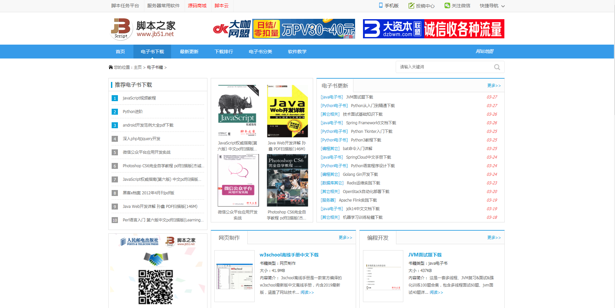Open Apache Flink实践下载 link
Viewport: 615px width, 308px height.
point(358,200)
